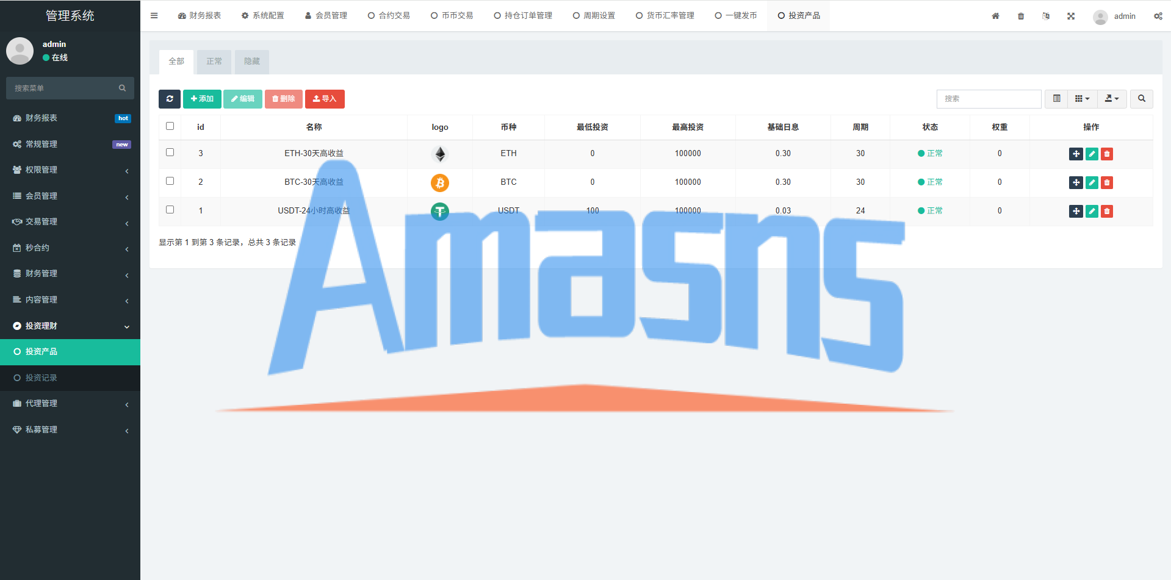The height and width of the screenshot is (580, 1171).
Task: Click the search magnifier button beside table tools
Action: pos(1142,99)
